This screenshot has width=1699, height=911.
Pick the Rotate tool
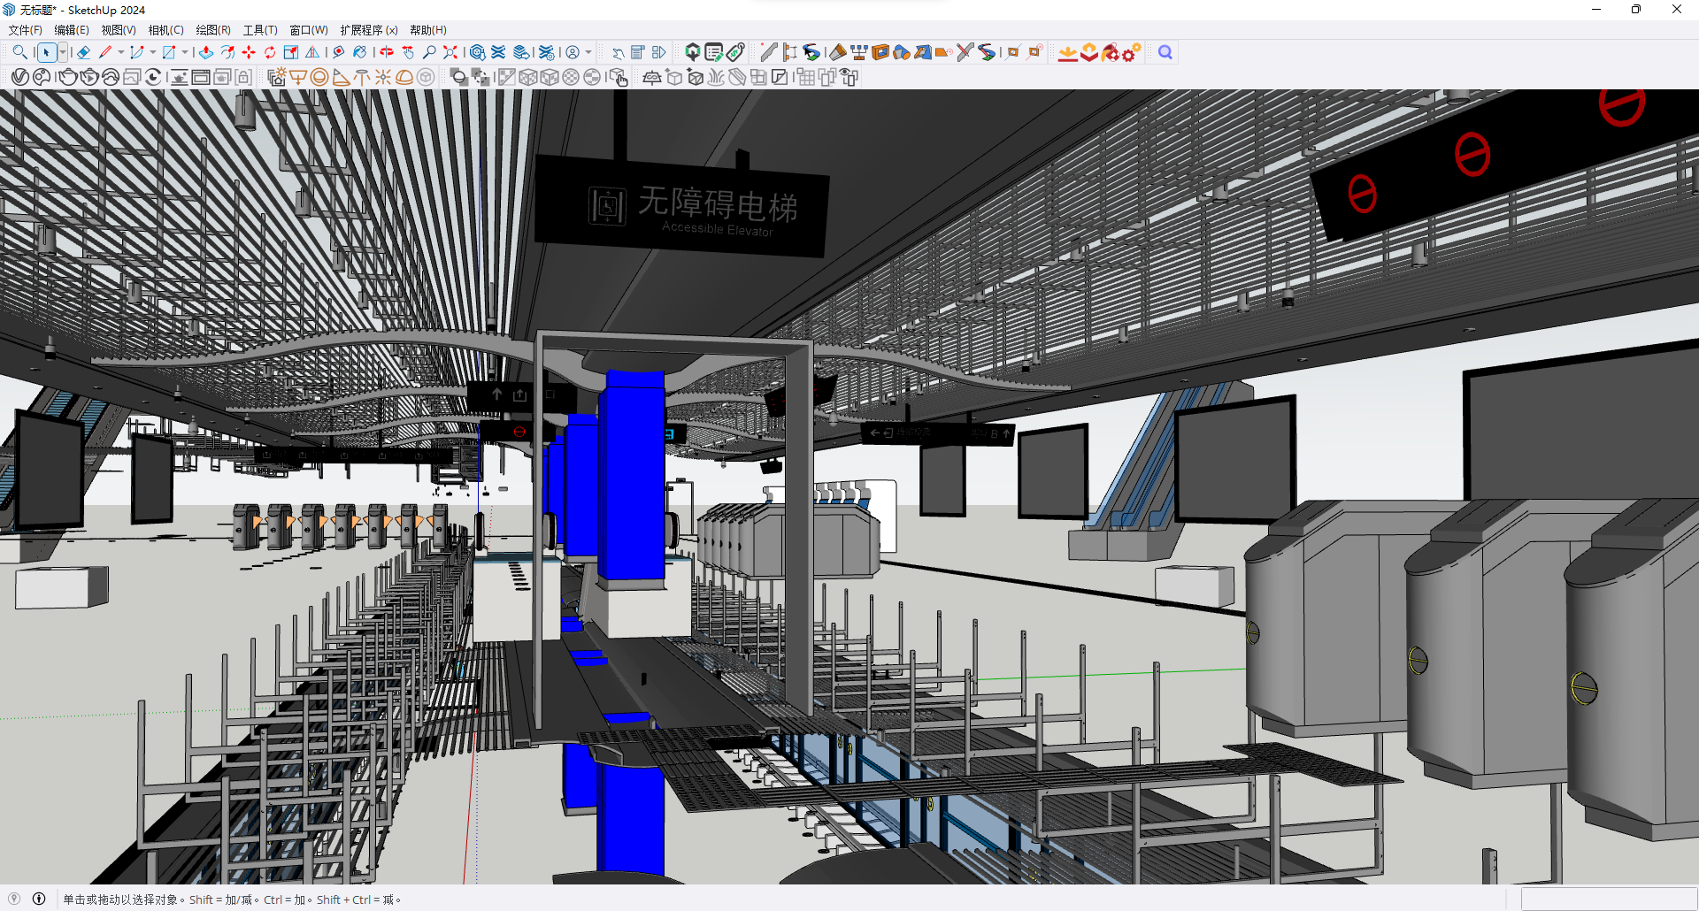click(x=270, y=53)
